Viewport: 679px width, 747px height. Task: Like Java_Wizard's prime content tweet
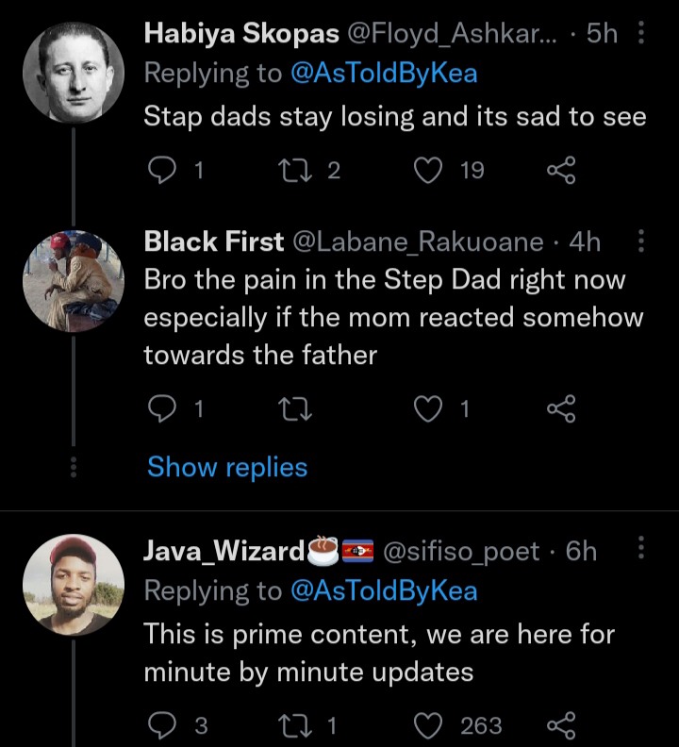428,725
